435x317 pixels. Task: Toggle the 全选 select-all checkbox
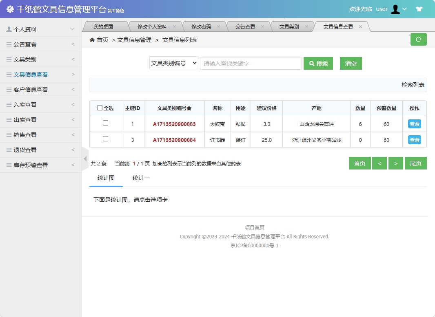[100, 108]
